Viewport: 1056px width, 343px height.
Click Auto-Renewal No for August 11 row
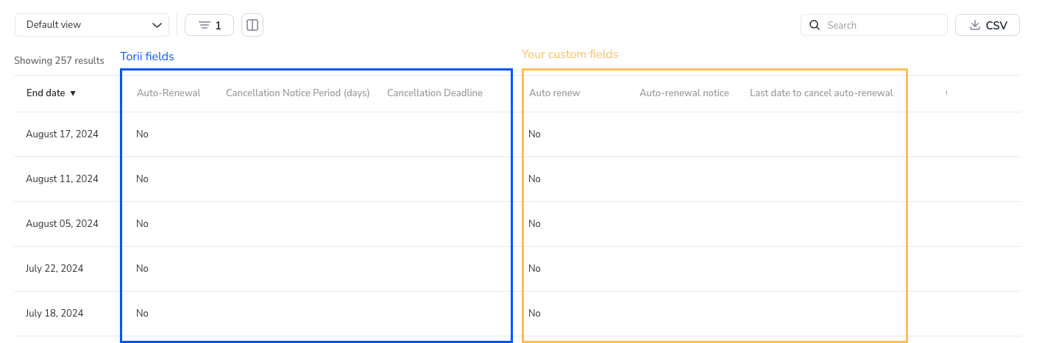pyautogui.click(x=142, y=179)
